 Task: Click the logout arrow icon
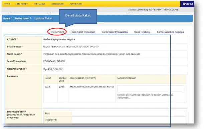pyautogui.click(x=184, y=4)
